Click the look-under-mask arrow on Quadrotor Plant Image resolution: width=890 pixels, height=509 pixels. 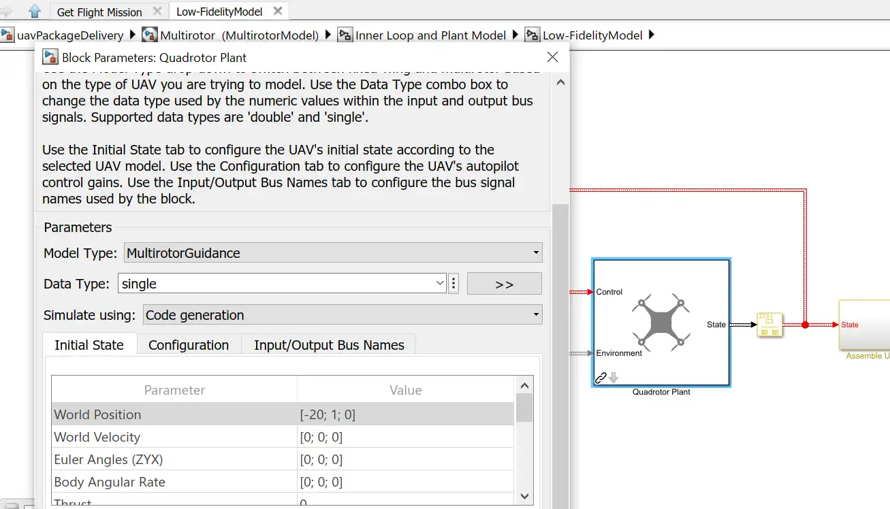(x=614, y=378)
